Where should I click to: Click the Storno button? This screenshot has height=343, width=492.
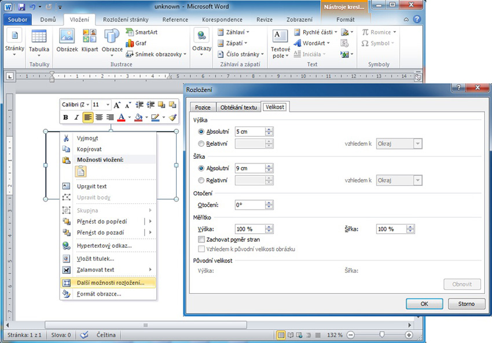tap(466, 304)
